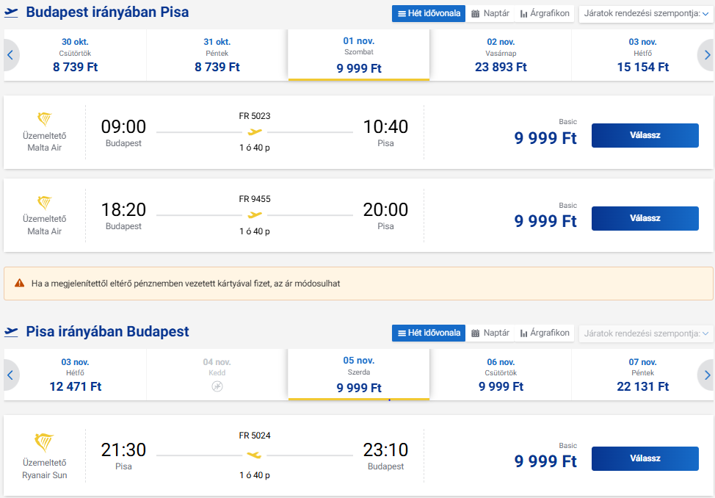Image resolution: width=715 pixels, height=498 pixels.
Task: Click the Ryanair harp logo for the 09:00 flight
Action: pyautogui.click(x=44, y=119)
